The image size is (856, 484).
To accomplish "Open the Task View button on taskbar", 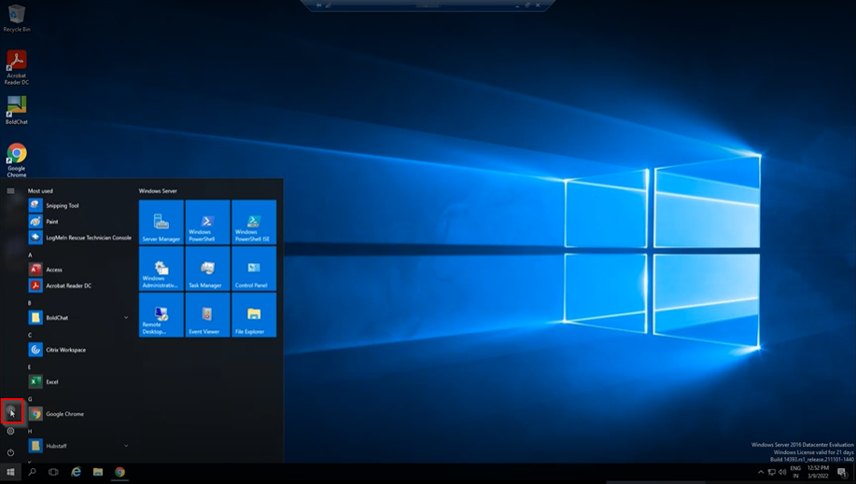I will 53,473.
